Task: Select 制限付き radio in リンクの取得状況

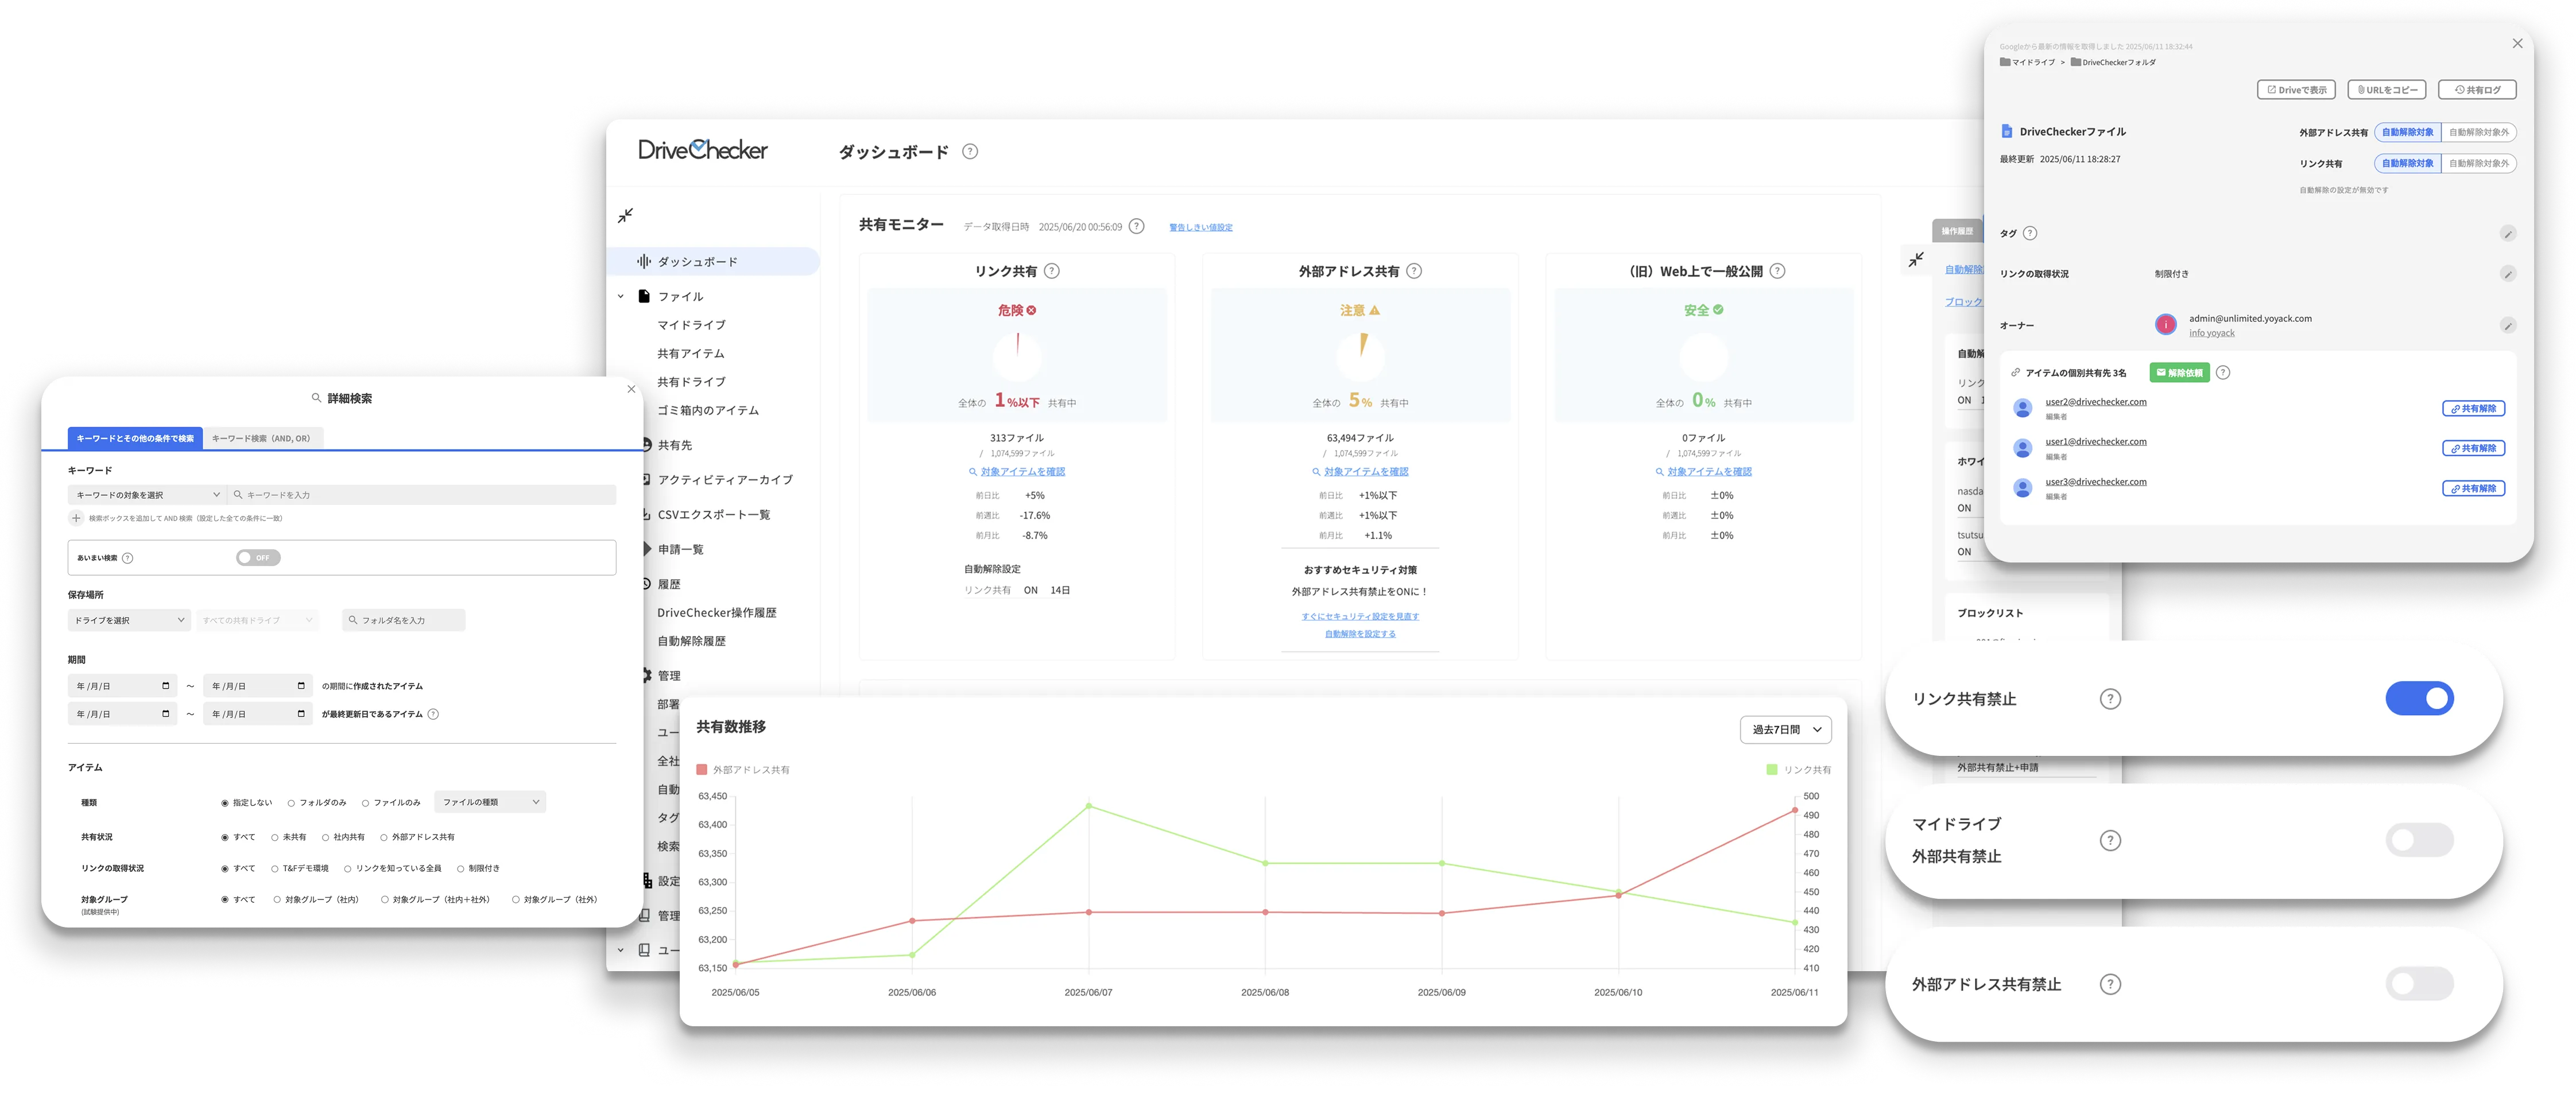Action: [x=461, y=869]
